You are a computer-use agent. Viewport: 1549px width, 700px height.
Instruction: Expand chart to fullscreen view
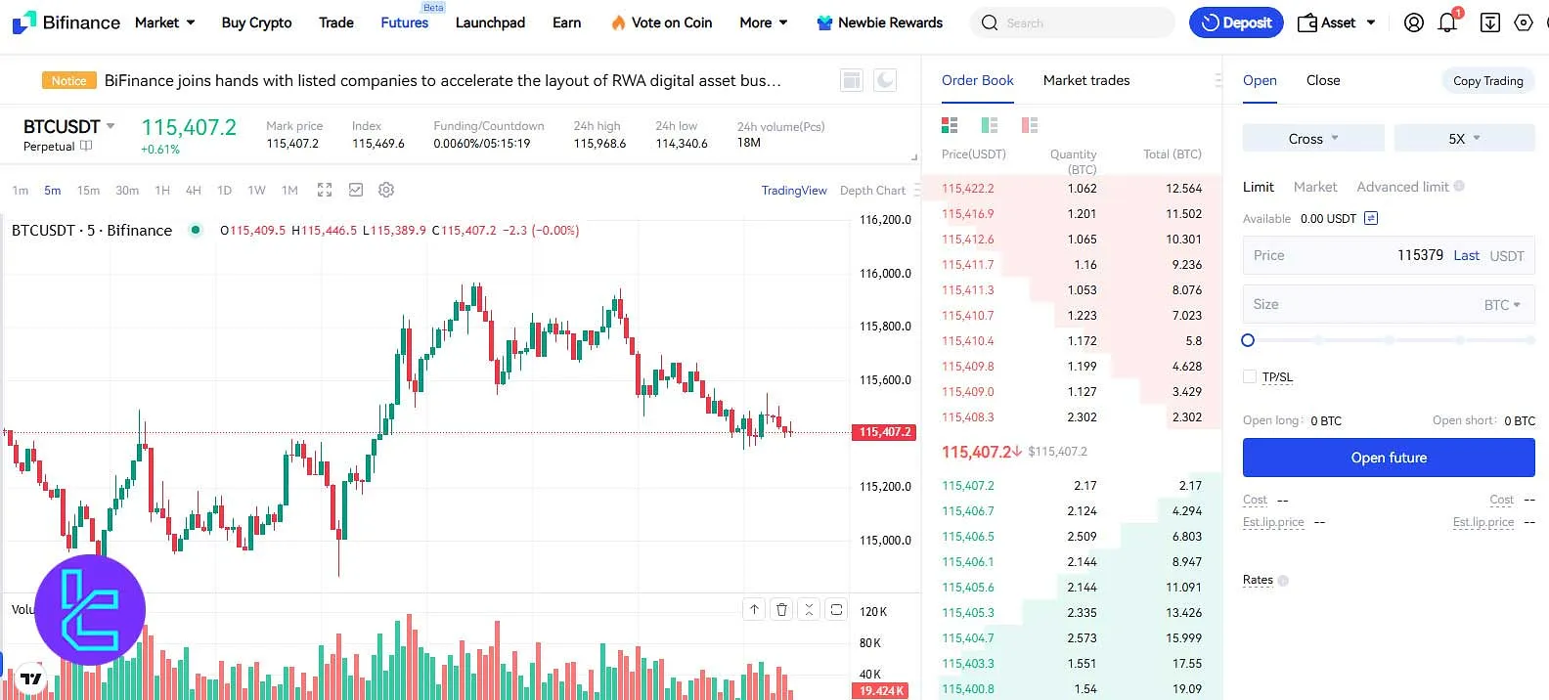(x=324, y=190)
